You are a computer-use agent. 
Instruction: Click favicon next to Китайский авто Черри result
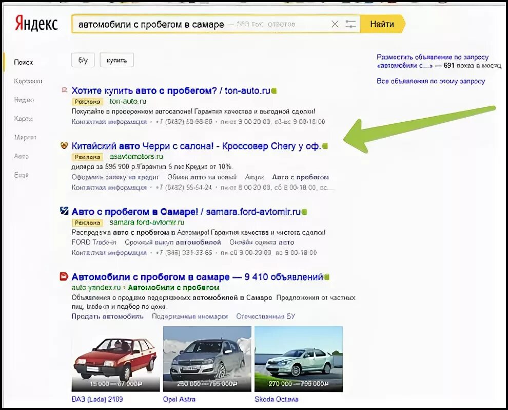coord(64,145)
